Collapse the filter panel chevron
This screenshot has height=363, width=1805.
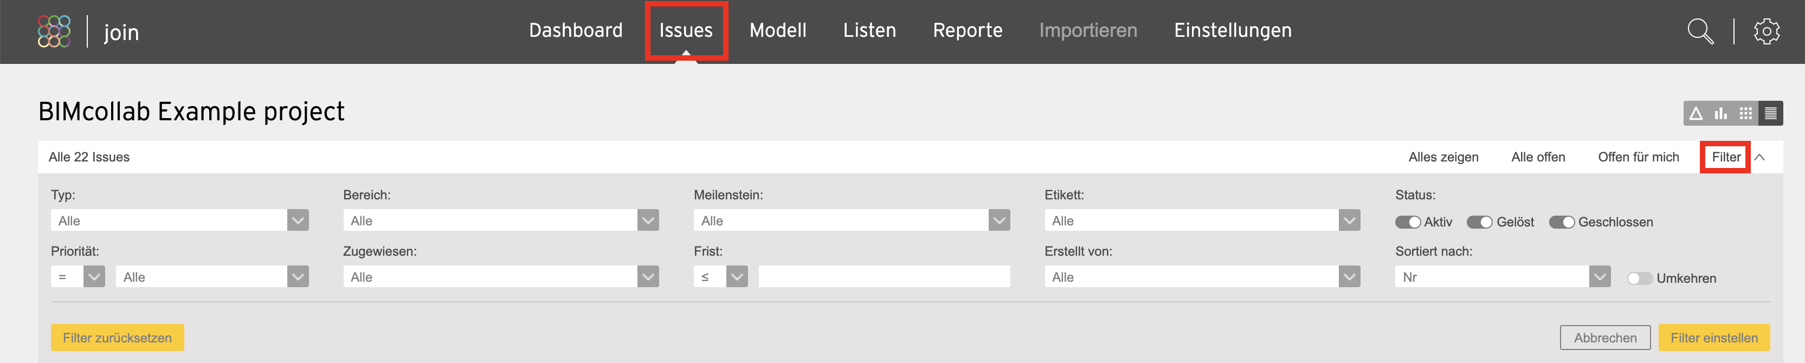[x=1759, y=157]
